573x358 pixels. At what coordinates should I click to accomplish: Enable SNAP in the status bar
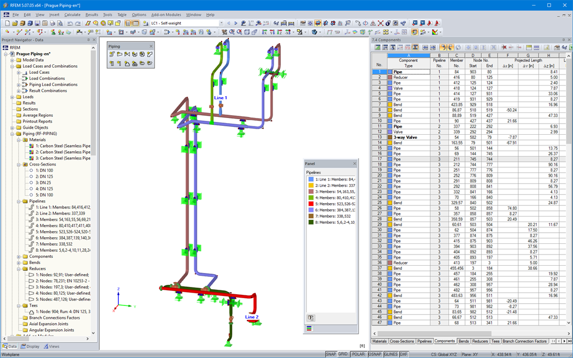point(331,354)
